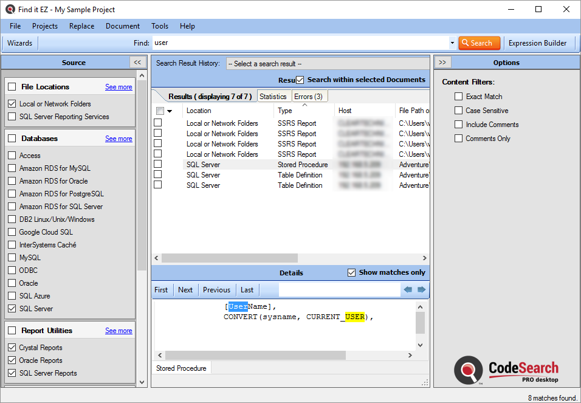
Task: Open the Help menu
Action: coord(187,26)
